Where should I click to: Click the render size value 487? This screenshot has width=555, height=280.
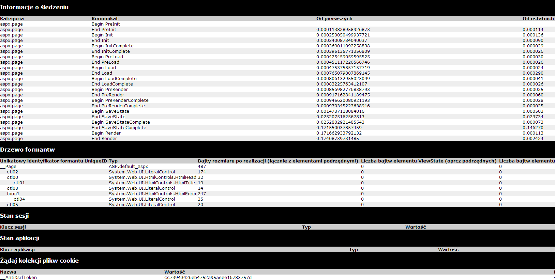(x=202, y=167)
